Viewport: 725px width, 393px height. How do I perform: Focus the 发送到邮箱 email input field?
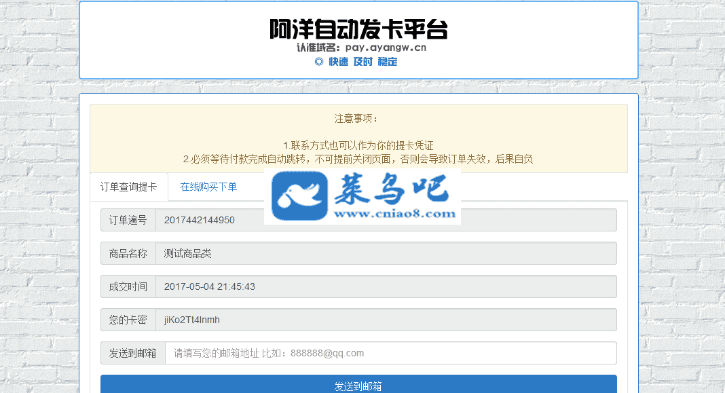click(391, 353)
